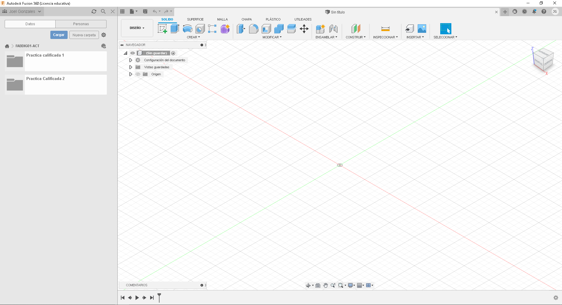Activate the Select tool icon
Screen dimensions: 562x305
click(x=446, y=29)
